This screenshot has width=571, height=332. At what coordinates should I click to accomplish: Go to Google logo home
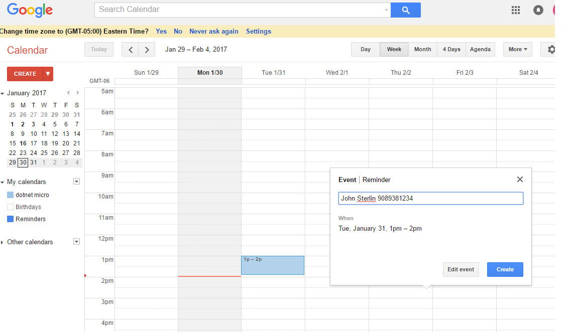tap(30, 10)
